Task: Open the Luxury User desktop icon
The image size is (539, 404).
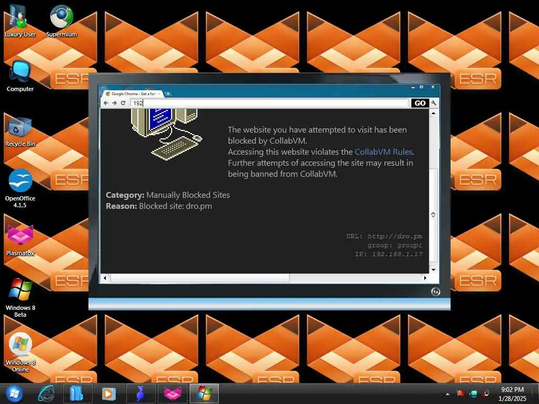Action: coord(19,21)
